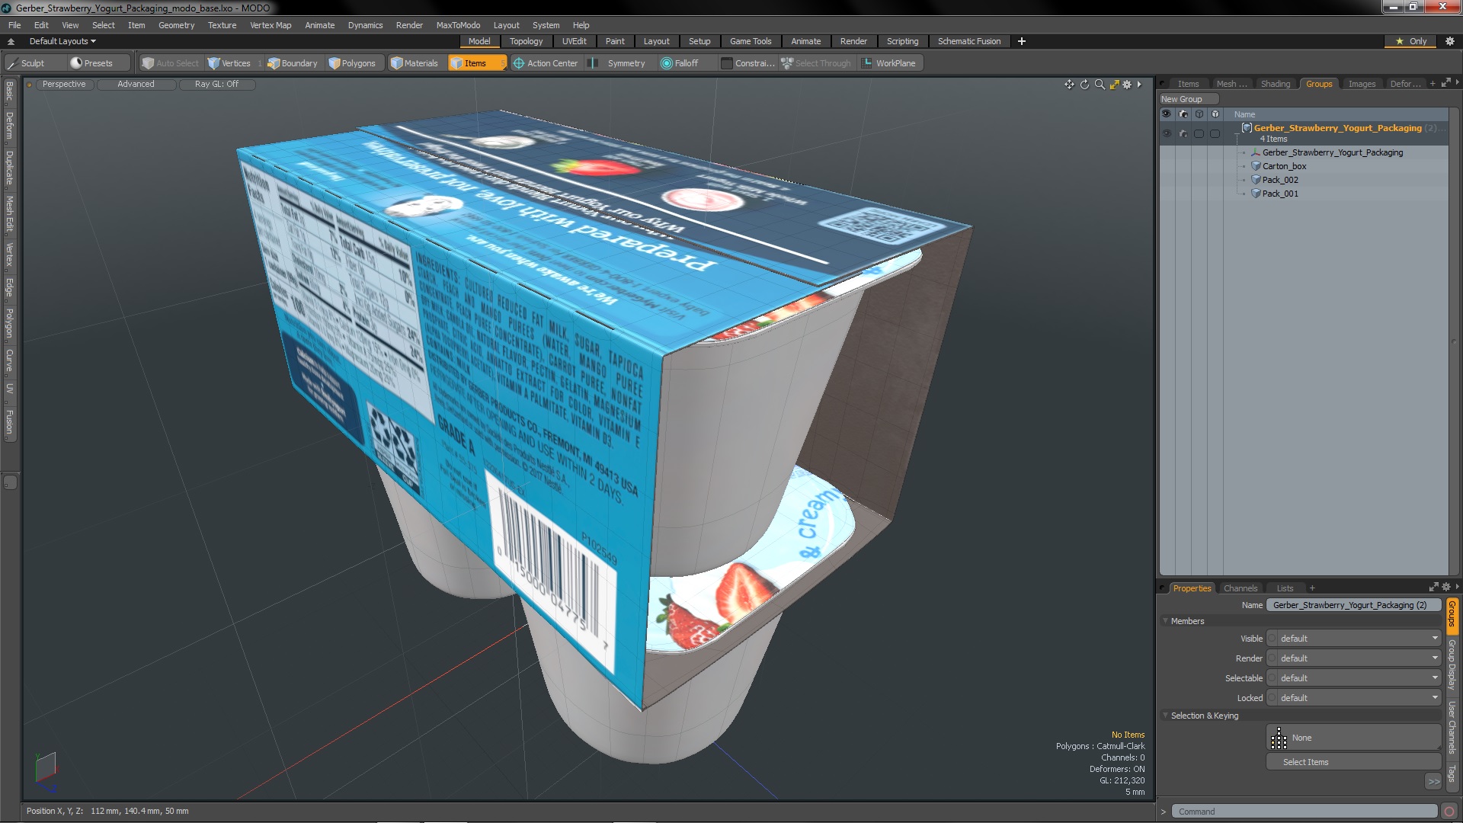
Task: Open the Constraints options
Action: [x=748, y=63]
